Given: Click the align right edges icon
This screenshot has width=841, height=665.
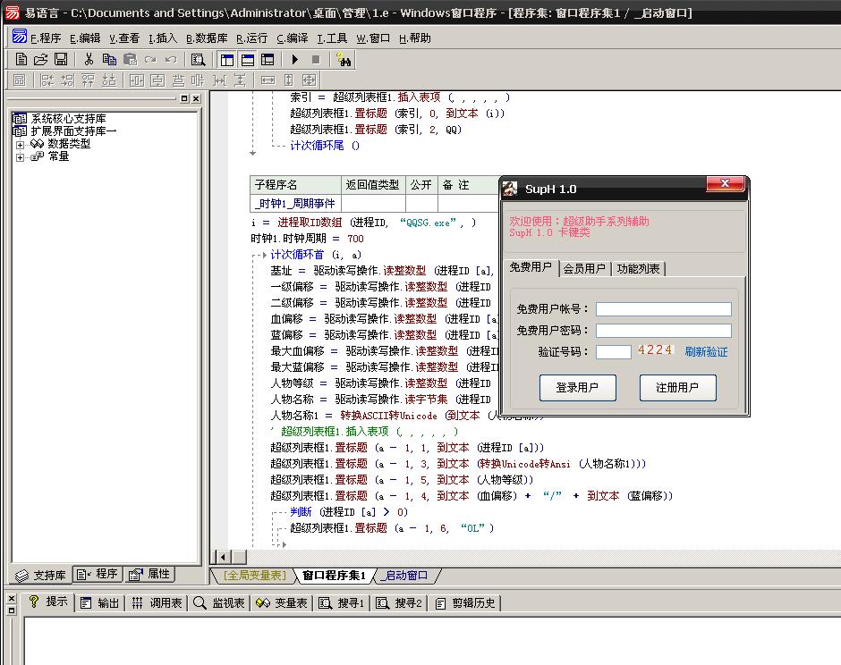Looking at the screenshot, I should pyautogui.click(x=68, y=80).
